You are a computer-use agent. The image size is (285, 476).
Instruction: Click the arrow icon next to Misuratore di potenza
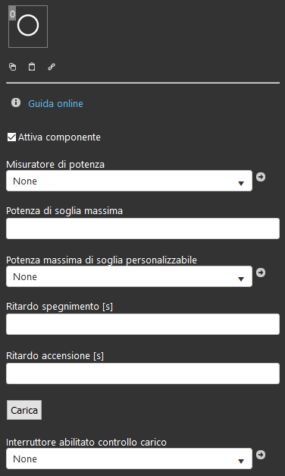(261, 177)
